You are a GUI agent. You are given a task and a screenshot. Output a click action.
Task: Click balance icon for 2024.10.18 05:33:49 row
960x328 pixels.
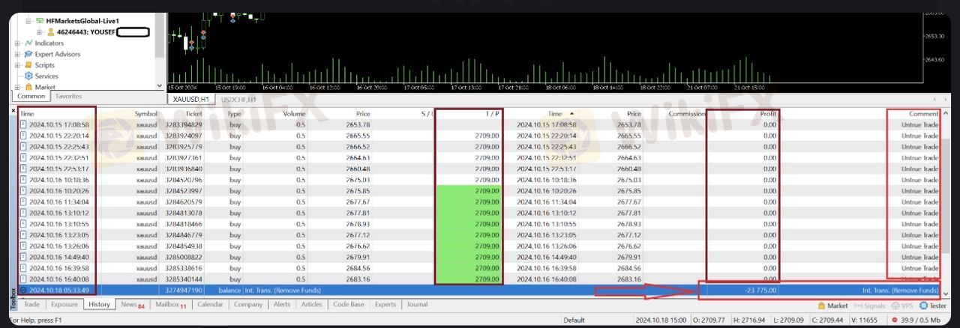point(23,290)
